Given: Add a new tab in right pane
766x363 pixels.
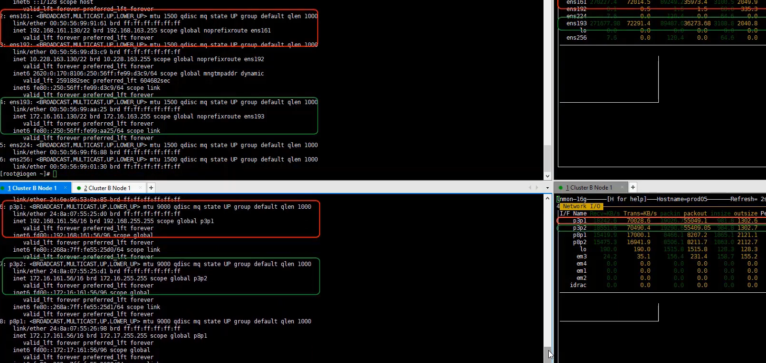Looking at the screenshot, I should (633, 187).
